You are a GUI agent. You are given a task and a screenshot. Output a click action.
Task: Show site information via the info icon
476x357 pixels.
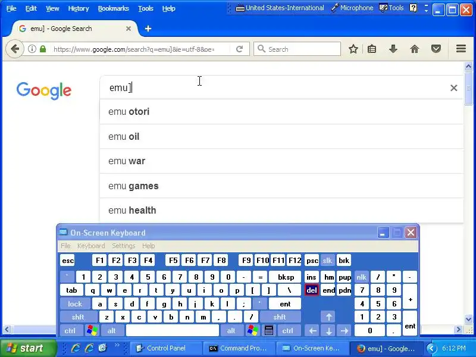(x=32, y=49)
